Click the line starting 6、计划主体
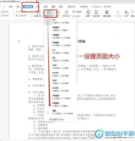Image resolution: width=135 pixels, height=141 pixels. [x=36, y=92]
